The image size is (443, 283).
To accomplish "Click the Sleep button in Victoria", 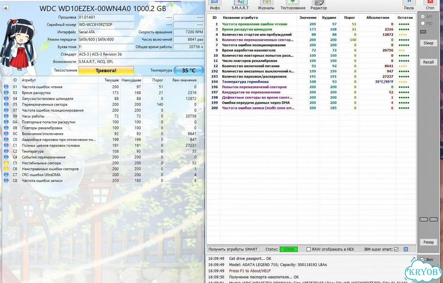I will [428, 43].
